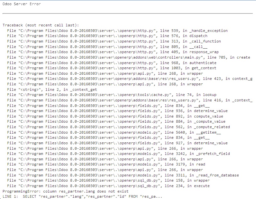Select the "<string>" line 2 _context_get entry

pos(52,90)
